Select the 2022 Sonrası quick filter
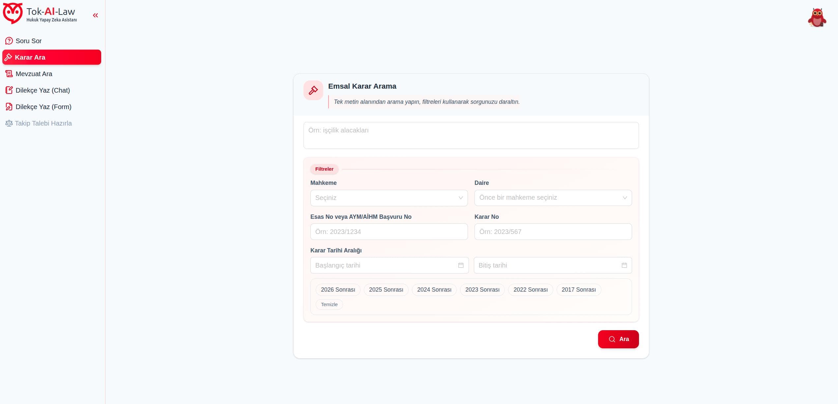Screen dimensions: 838x404 (x=530, y=290)
